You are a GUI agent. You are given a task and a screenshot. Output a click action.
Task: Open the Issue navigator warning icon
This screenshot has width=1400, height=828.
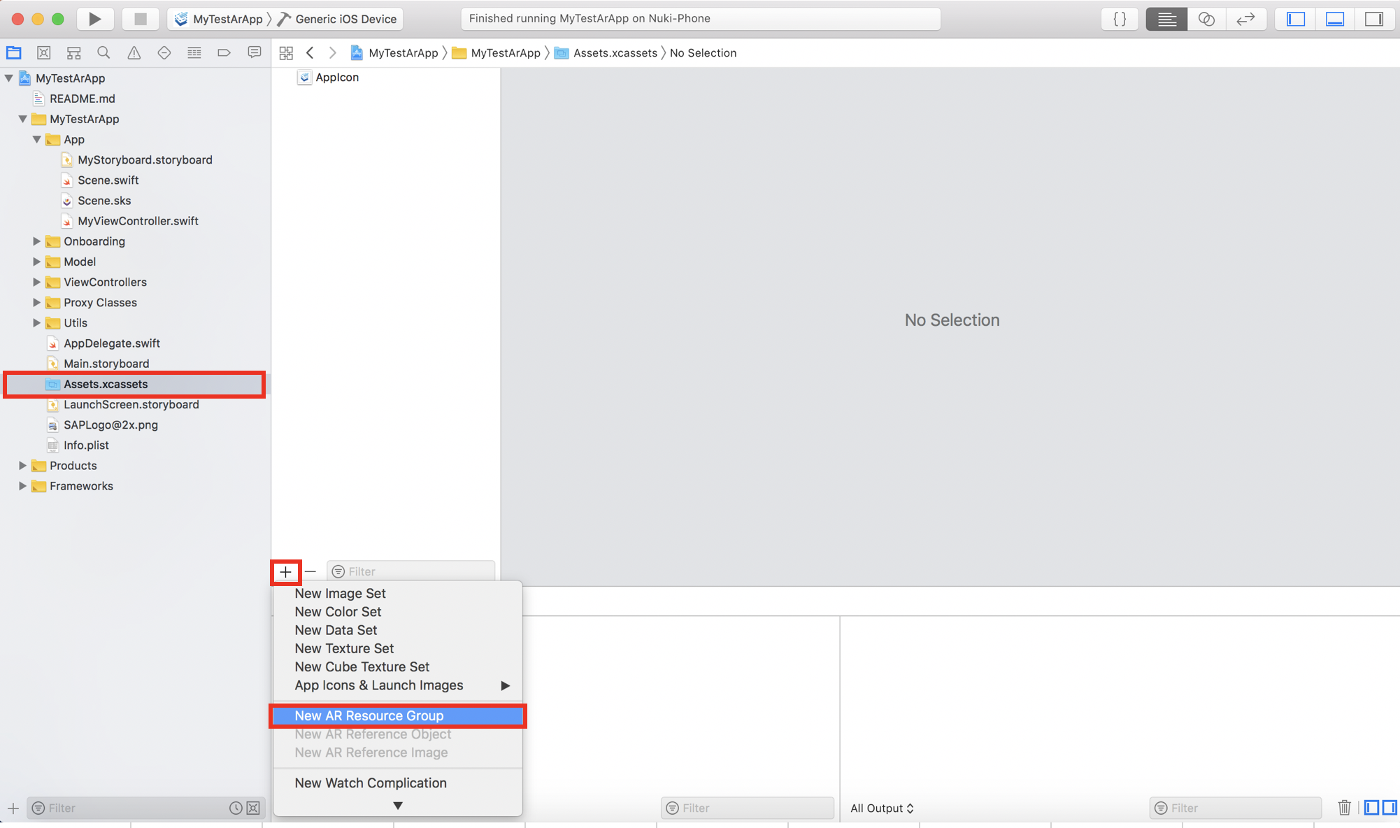[134, 53]
